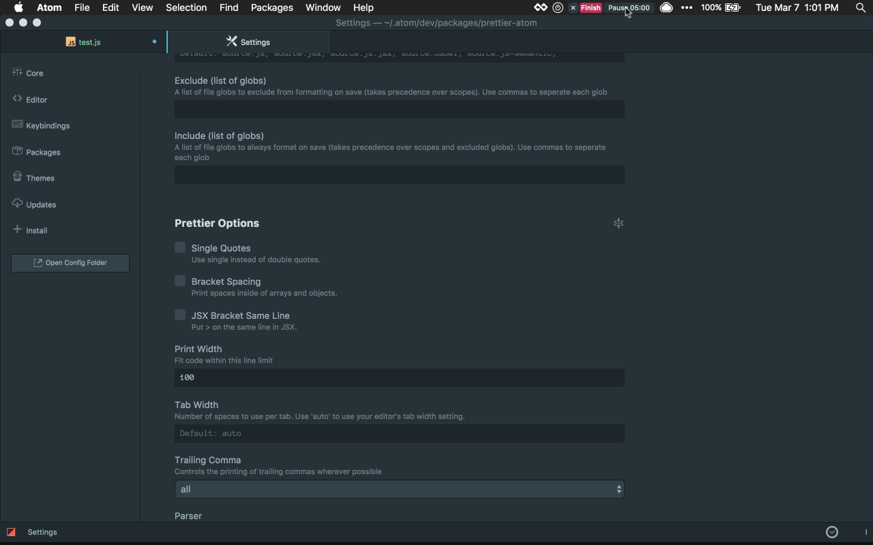Screen dimensions: 873x545
Task: Open the Updates cloud icon
Action: click(17, 204)
